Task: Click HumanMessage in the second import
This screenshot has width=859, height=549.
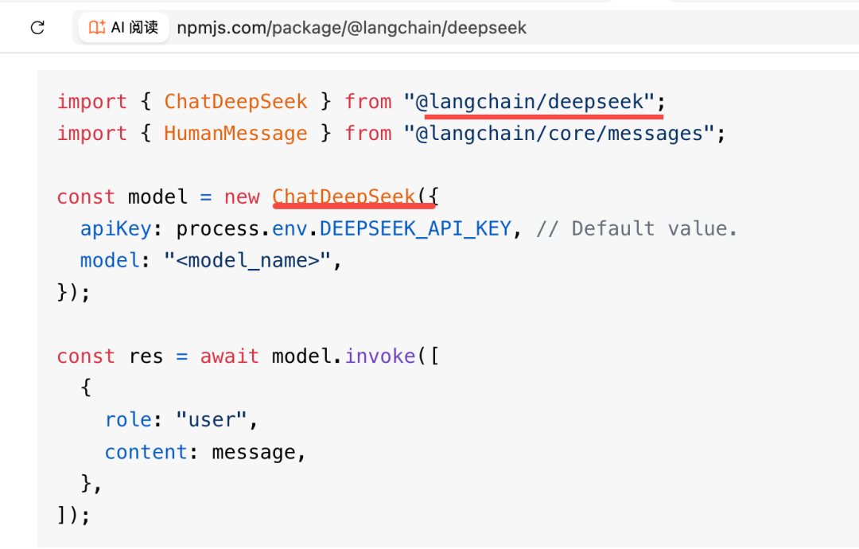Action: (235, 133)
